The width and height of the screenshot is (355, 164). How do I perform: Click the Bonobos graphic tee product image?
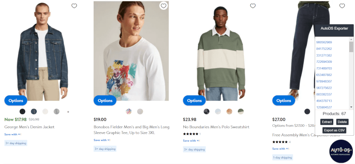coord(131,51)
